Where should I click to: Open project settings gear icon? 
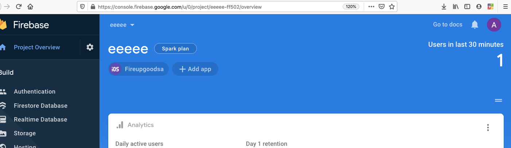coord(90,47)
